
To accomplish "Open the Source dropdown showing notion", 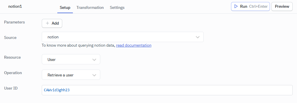I will click(122, 37).
